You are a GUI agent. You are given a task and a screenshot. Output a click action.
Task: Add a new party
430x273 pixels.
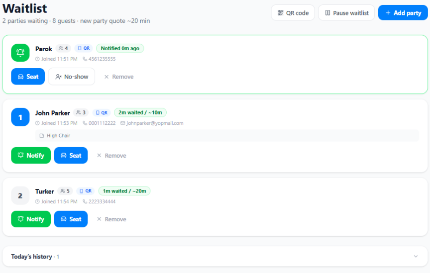pos(403,13)
